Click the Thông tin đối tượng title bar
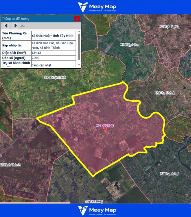The width and height of the screenshot is (191, 217). [36, 19]
